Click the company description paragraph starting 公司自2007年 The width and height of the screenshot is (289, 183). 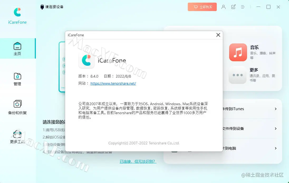(143, 110)
